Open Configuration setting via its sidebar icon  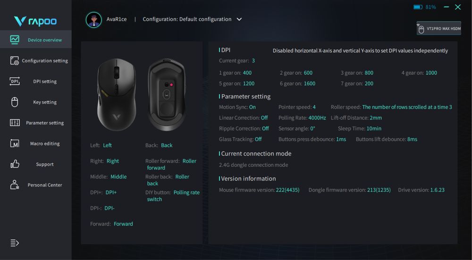[x=14, y=60]
